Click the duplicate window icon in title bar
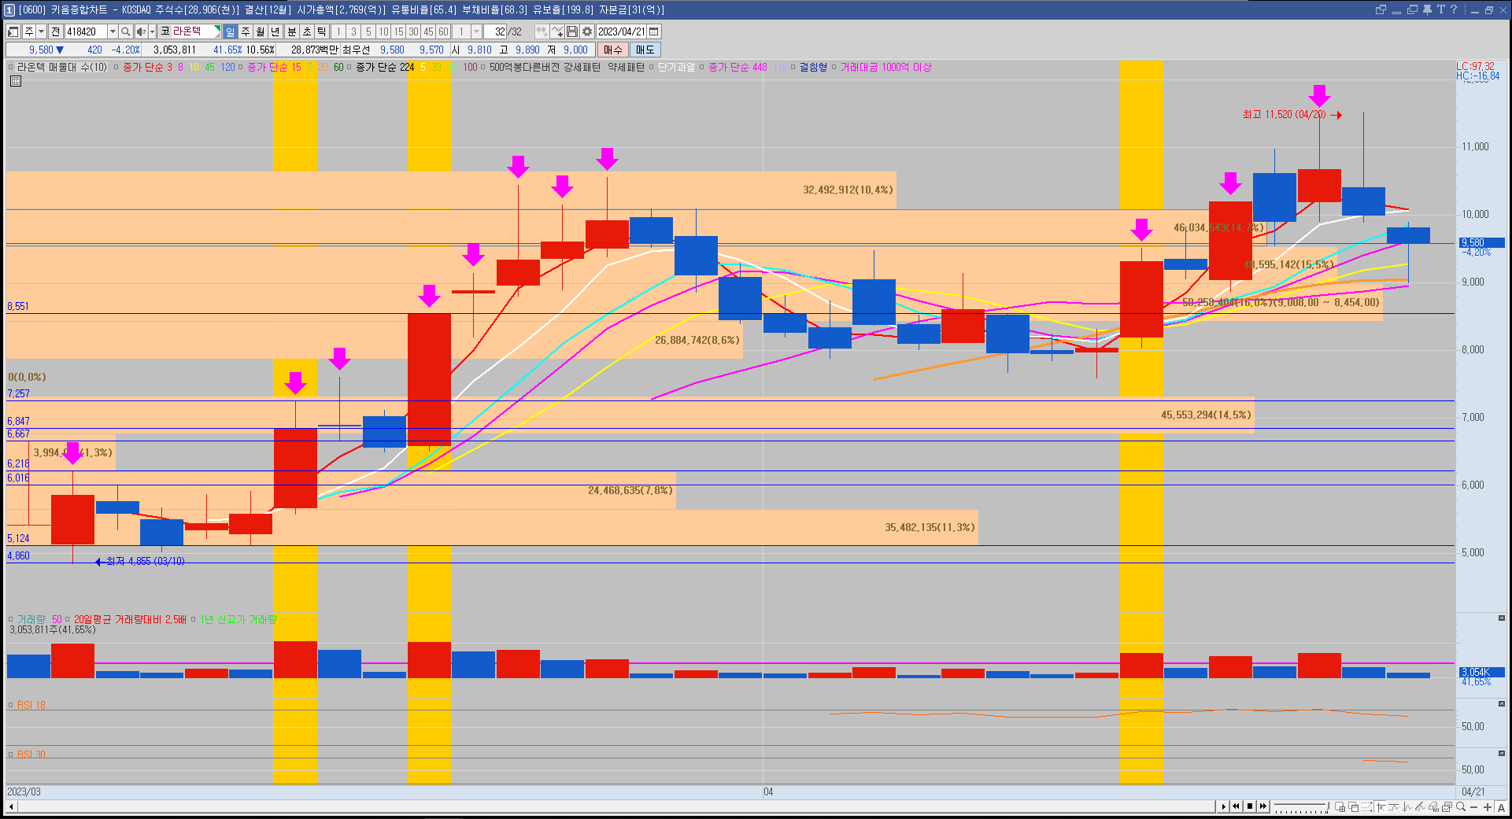The height and width of the screenshot is (819, 1512). [1412, 9]
